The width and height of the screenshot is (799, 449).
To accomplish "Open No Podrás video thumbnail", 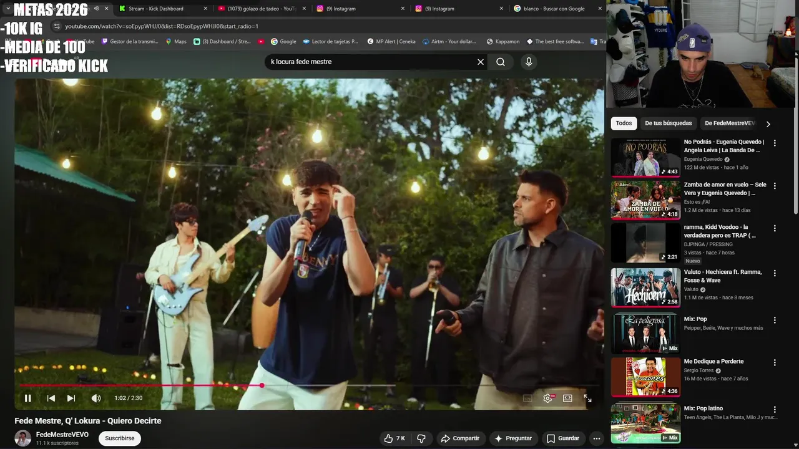I will click(645, 158).
